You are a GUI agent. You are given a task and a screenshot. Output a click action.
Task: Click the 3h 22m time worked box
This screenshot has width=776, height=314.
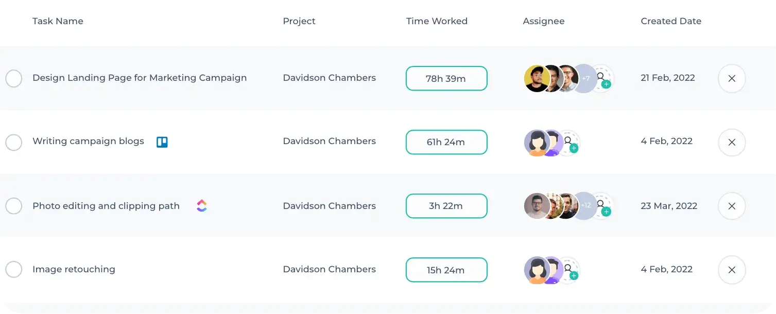pos(446,206)
